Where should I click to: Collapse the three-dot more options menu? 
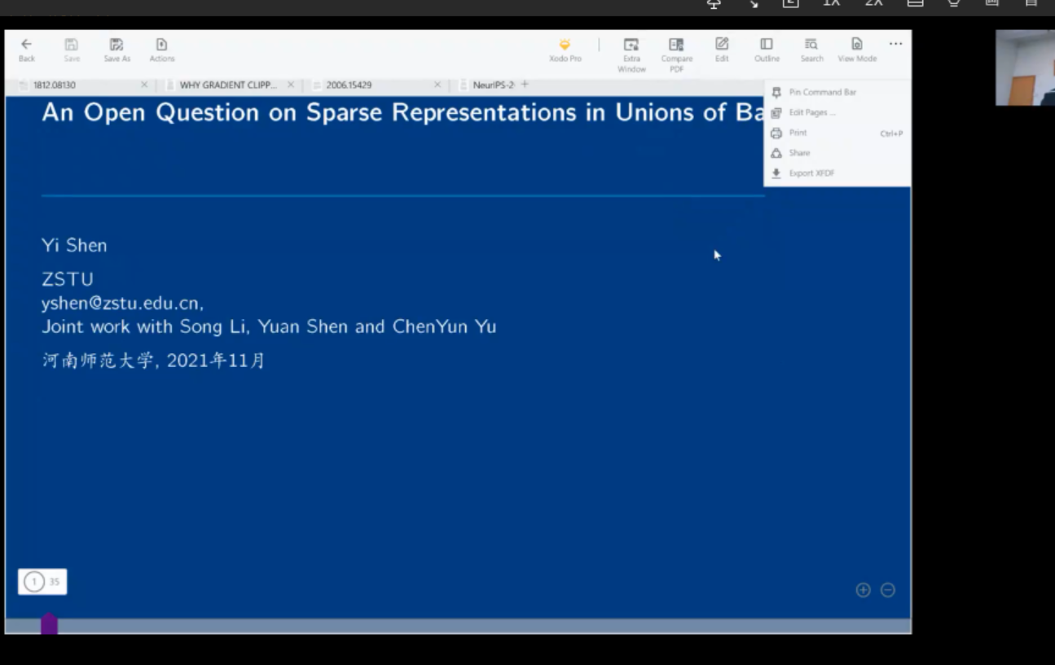tap(895, 44)
